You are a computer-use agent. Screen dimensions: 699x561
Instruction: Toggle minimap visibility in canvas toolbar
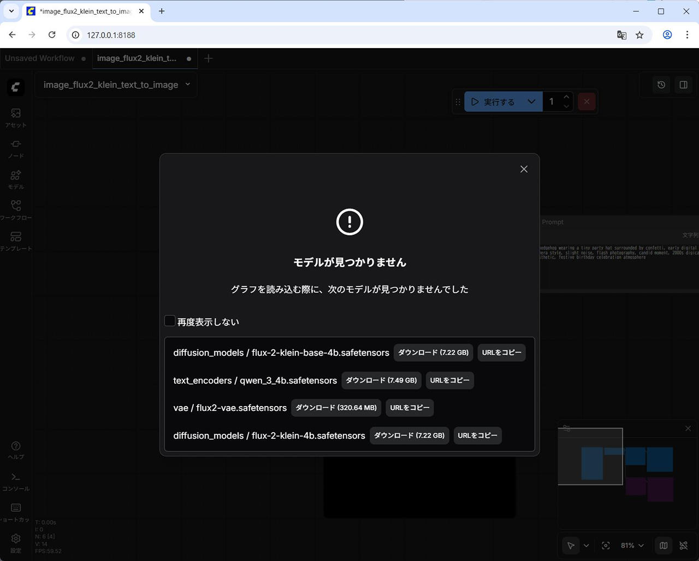pyautogui.click(x=664, y=545)
